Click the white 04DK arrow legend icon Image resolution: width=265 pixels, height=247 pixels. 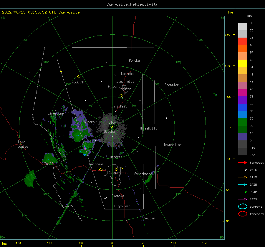click(x=243, y=170)
